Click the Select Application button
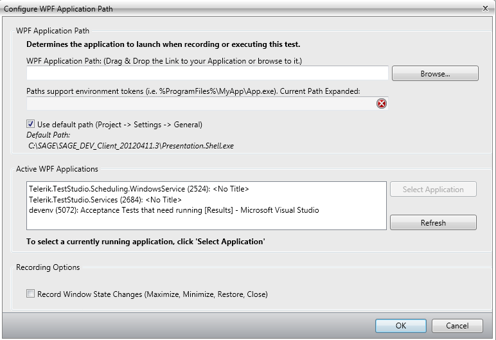Image resolution: width=496 pixels, height=340 pixels. pyautogui.click(x=432, y=190)
